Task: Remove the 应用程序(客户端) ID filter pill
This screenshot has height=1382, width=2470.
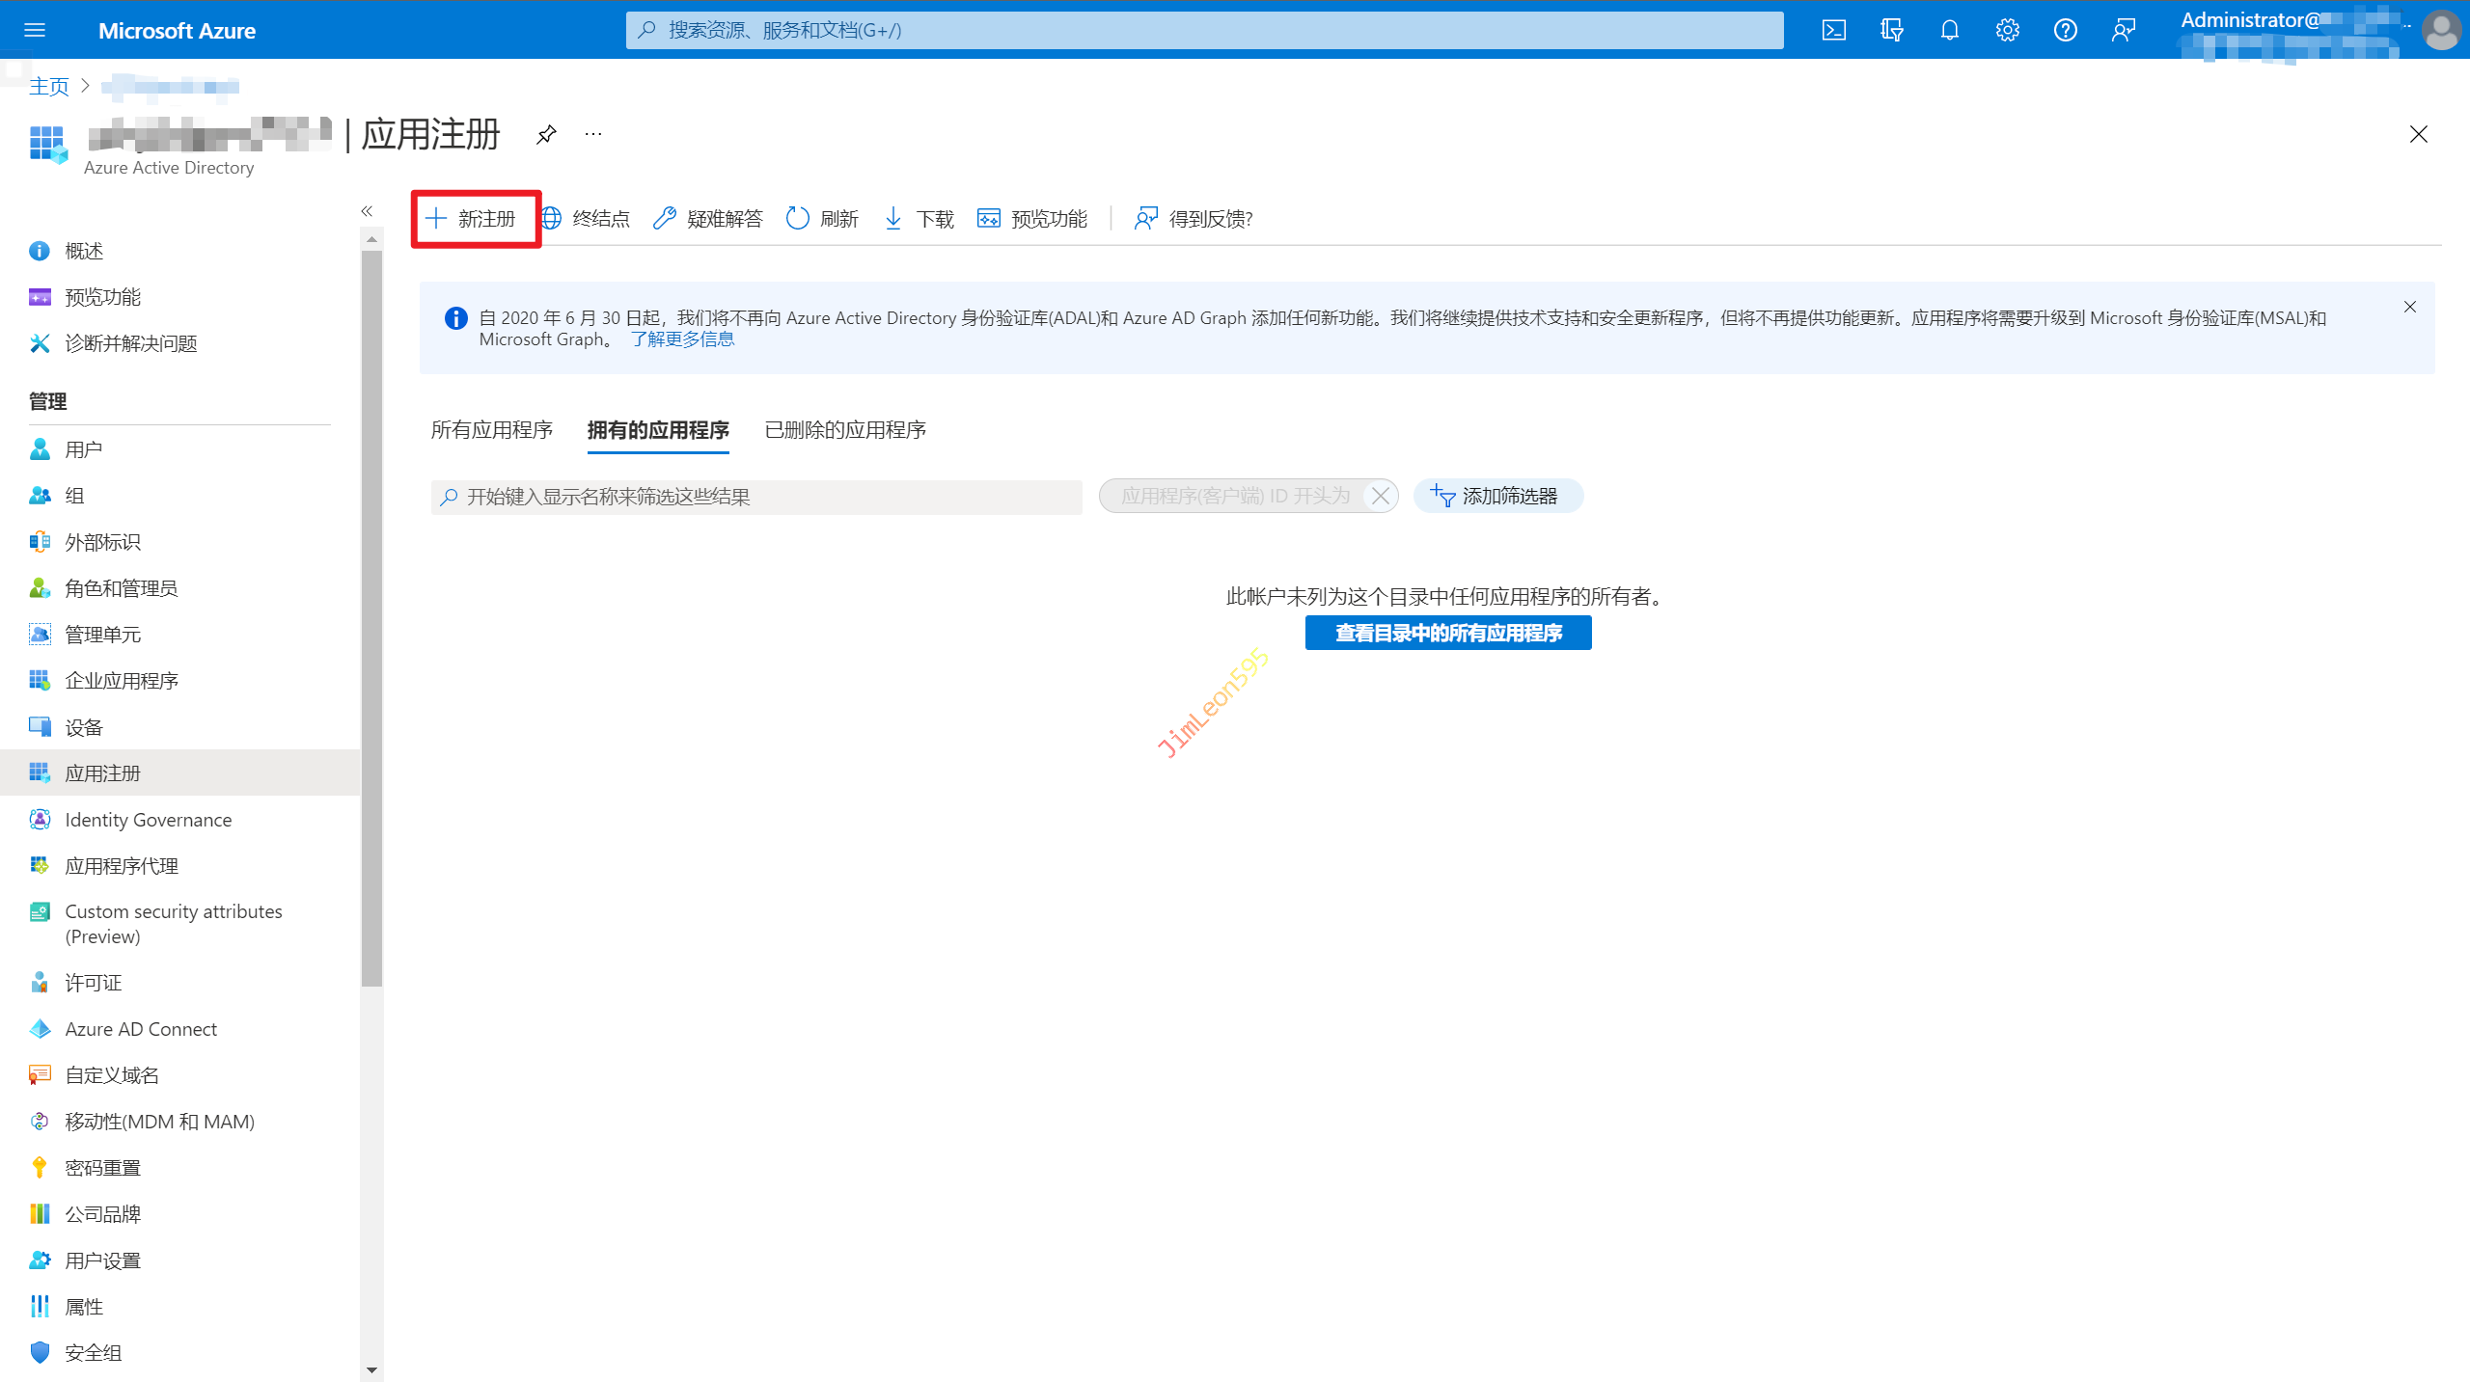Action: pos(1381,496)
